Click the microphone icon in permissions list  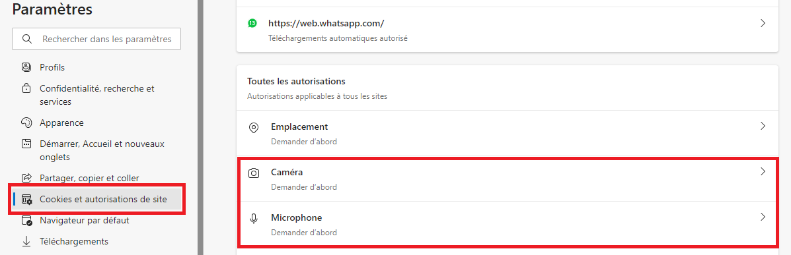[x=254, y=219]
